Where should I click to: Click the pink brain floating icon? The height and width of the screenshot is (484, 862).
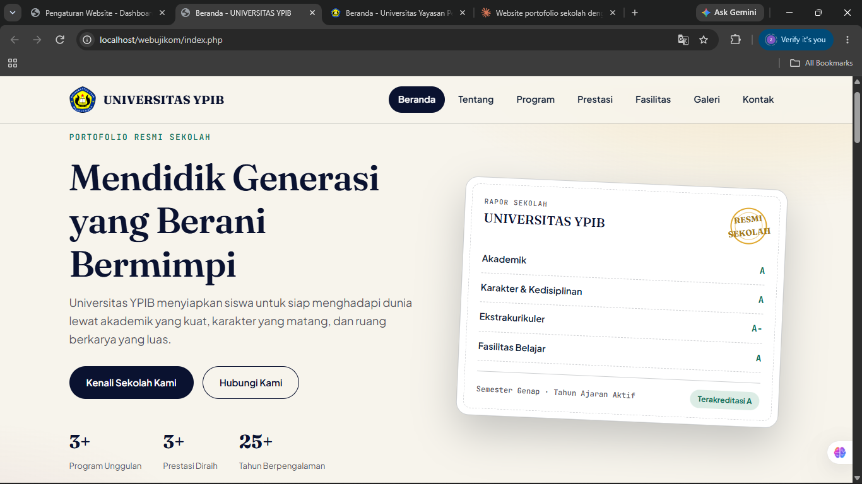coord(839,452)
